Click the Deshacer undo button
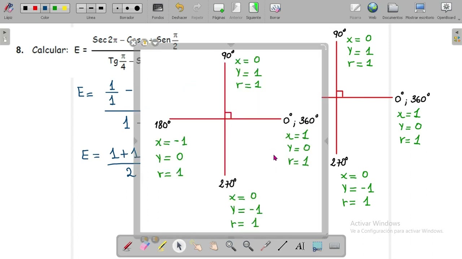The width and height of the screenshot is (462, 259). [179, 11]
